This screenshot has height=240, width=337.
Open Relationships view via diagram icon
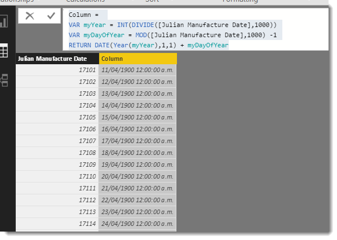click(4, 81)
